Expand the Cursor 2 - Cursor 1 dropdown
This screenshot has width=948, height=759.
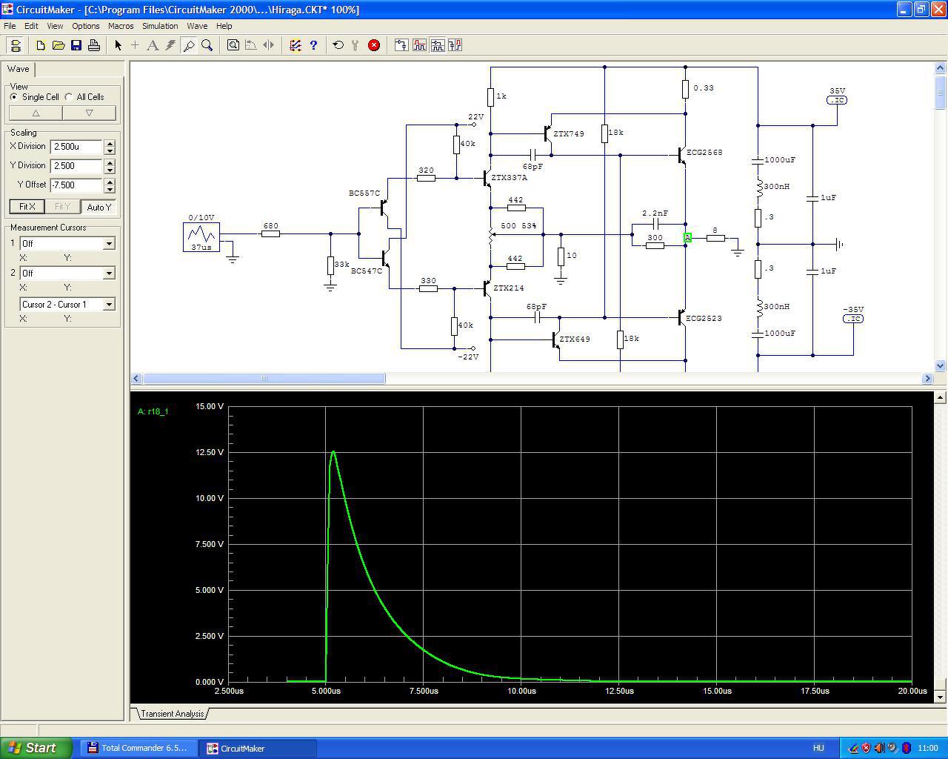pos(109,305)
